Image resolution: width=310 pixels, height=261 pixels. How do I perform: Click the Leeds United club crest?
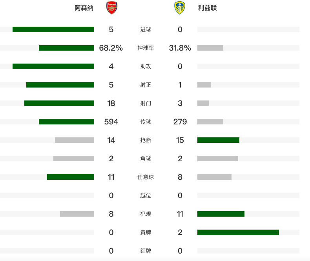[179, 8]
